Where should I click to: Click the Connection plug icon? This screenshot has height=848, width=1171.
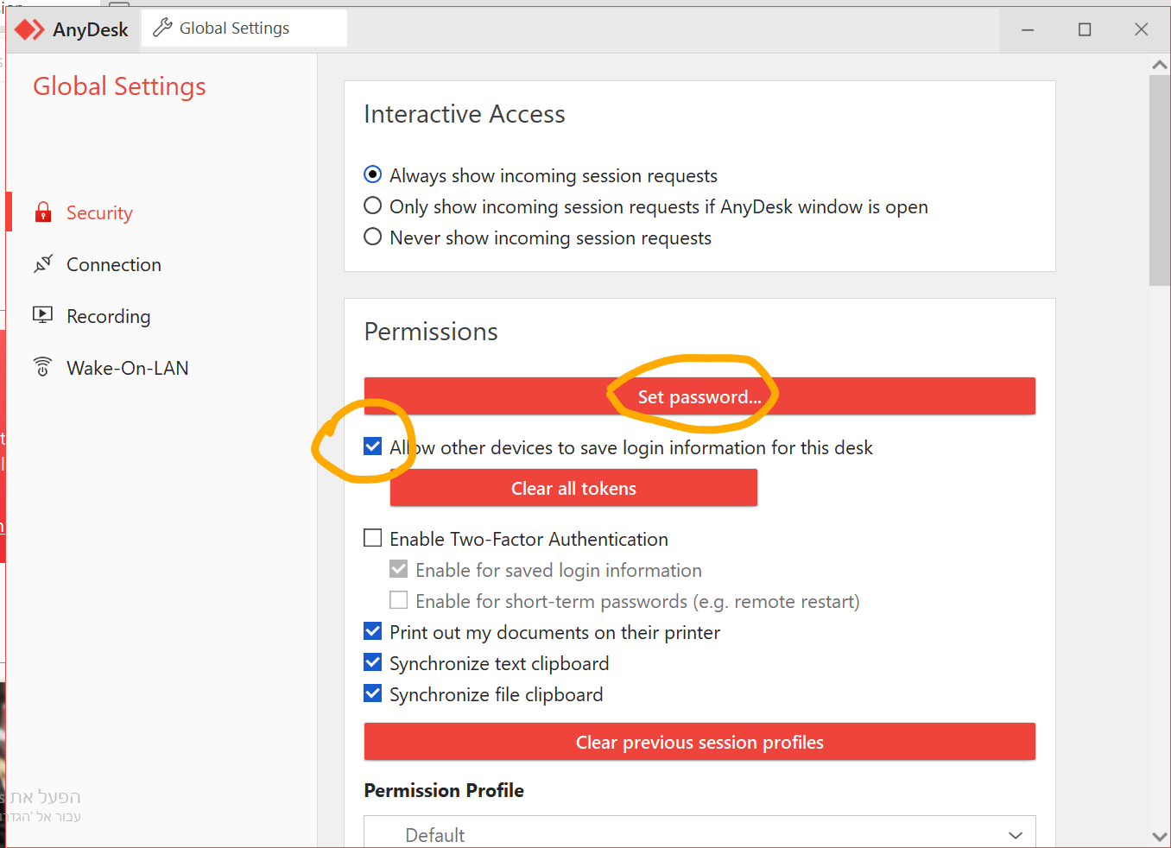(43, 264)
